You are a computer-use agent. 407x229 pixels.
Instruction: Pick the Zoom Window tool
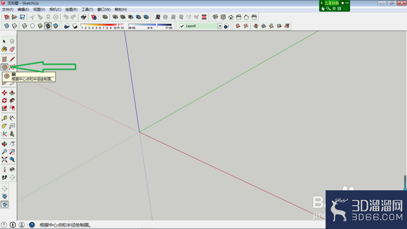[x=12, y=152]
